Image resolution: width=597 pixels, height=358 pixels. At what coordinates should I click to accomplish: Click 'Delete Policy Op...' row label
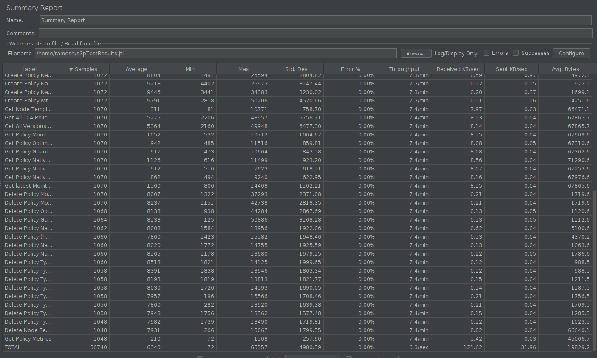[28, 211]
